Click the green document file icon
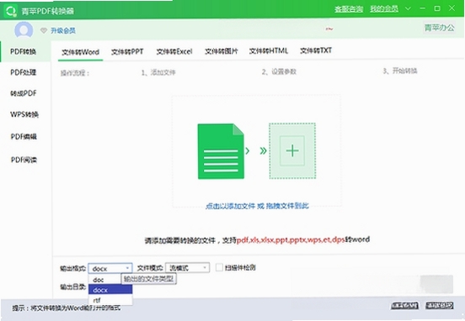 pyautogui.click(x=221, y=151)
